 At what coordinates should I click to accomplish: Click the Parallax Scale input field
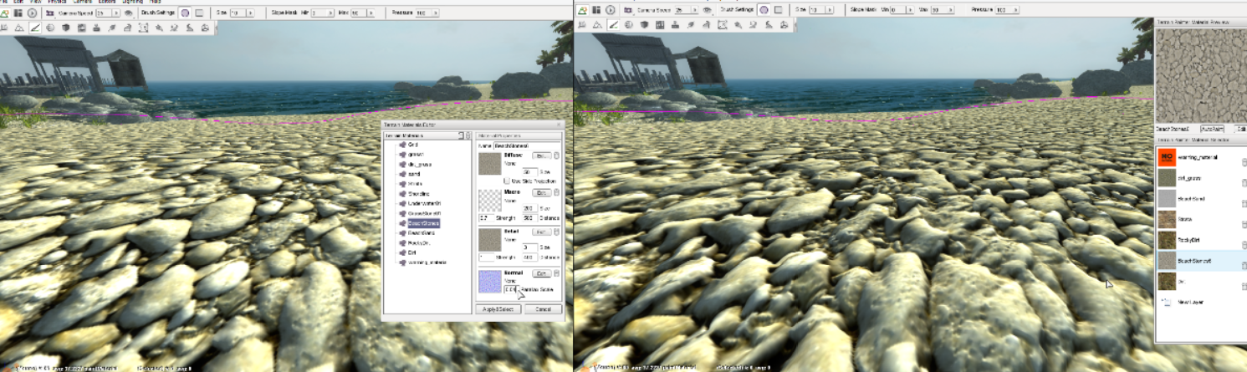point(511,289)
